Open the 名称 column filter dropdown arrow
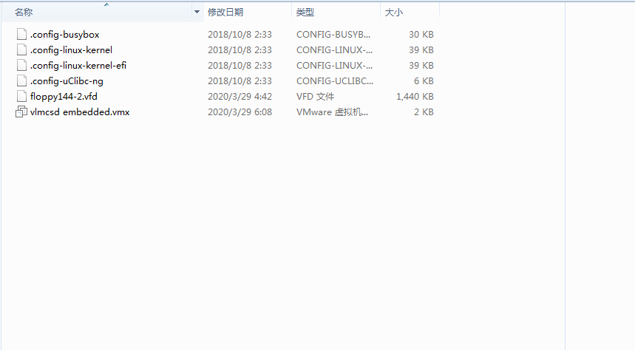The height and width of the screenshot is (350, 635). pyautogui.click(x=197, y=12)
